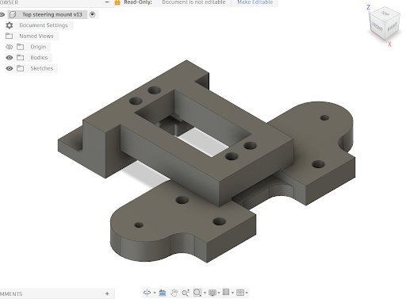Collapse the Browser panel minus button
This screenshot has height=299, width=406.
107,2
